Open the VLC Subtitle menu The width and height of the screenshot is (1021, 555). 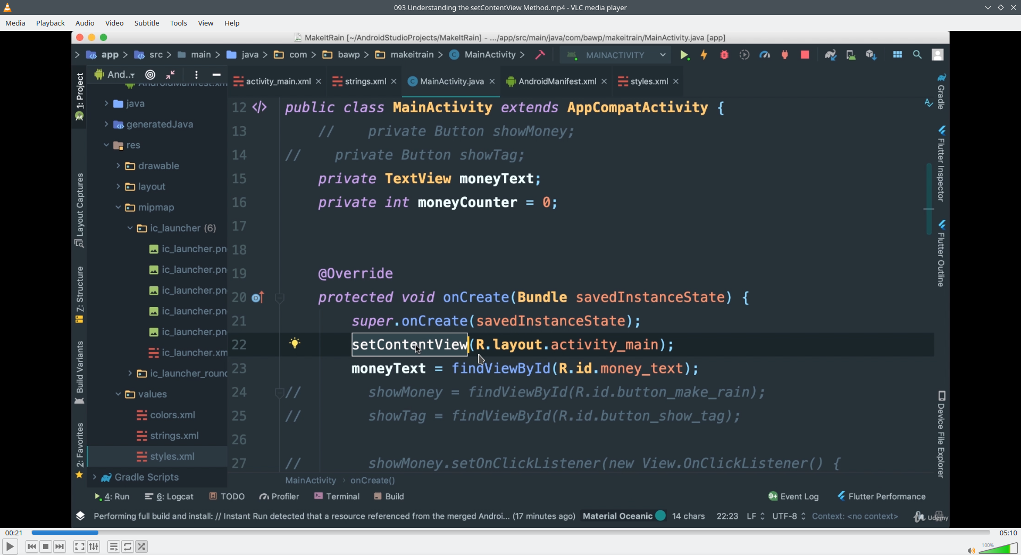tap(147, 23)
